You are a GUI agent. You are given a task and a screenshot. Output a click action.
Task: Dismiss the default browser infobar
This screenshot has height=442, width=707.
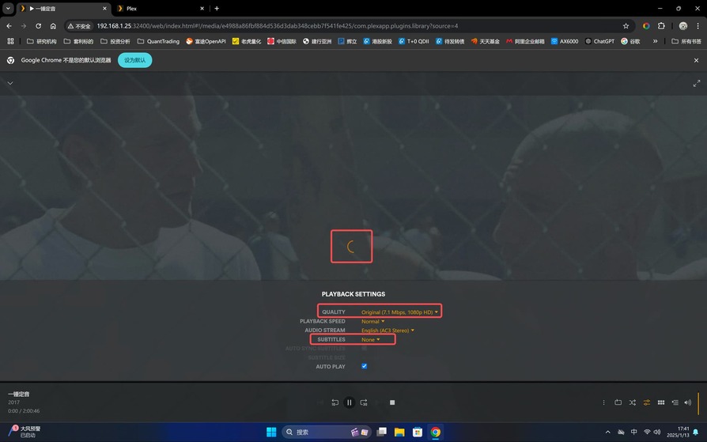coord(696,60)
